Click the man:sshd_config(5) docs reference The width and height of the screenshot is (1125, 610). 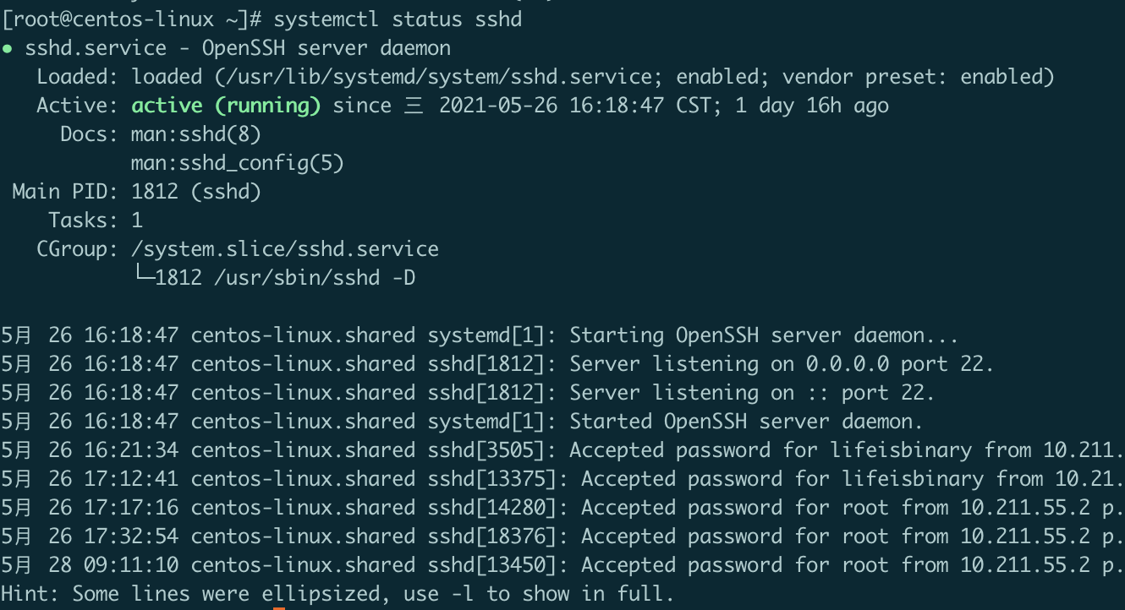pos(238,163)
